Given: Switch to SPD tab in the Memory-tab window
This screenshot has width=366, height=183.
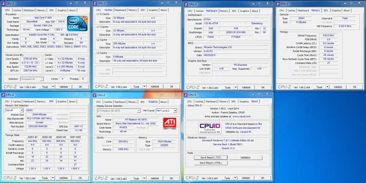Looking at the screenshot, I should [325, 10].
